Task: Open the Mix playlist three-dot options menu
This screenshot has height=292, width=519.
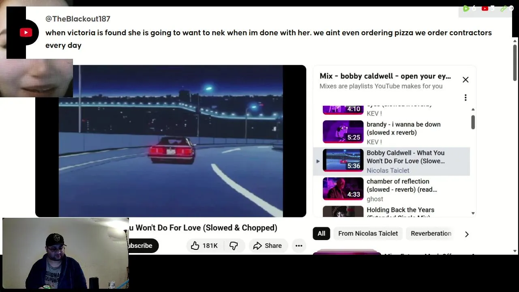Action: pos(465,98)
